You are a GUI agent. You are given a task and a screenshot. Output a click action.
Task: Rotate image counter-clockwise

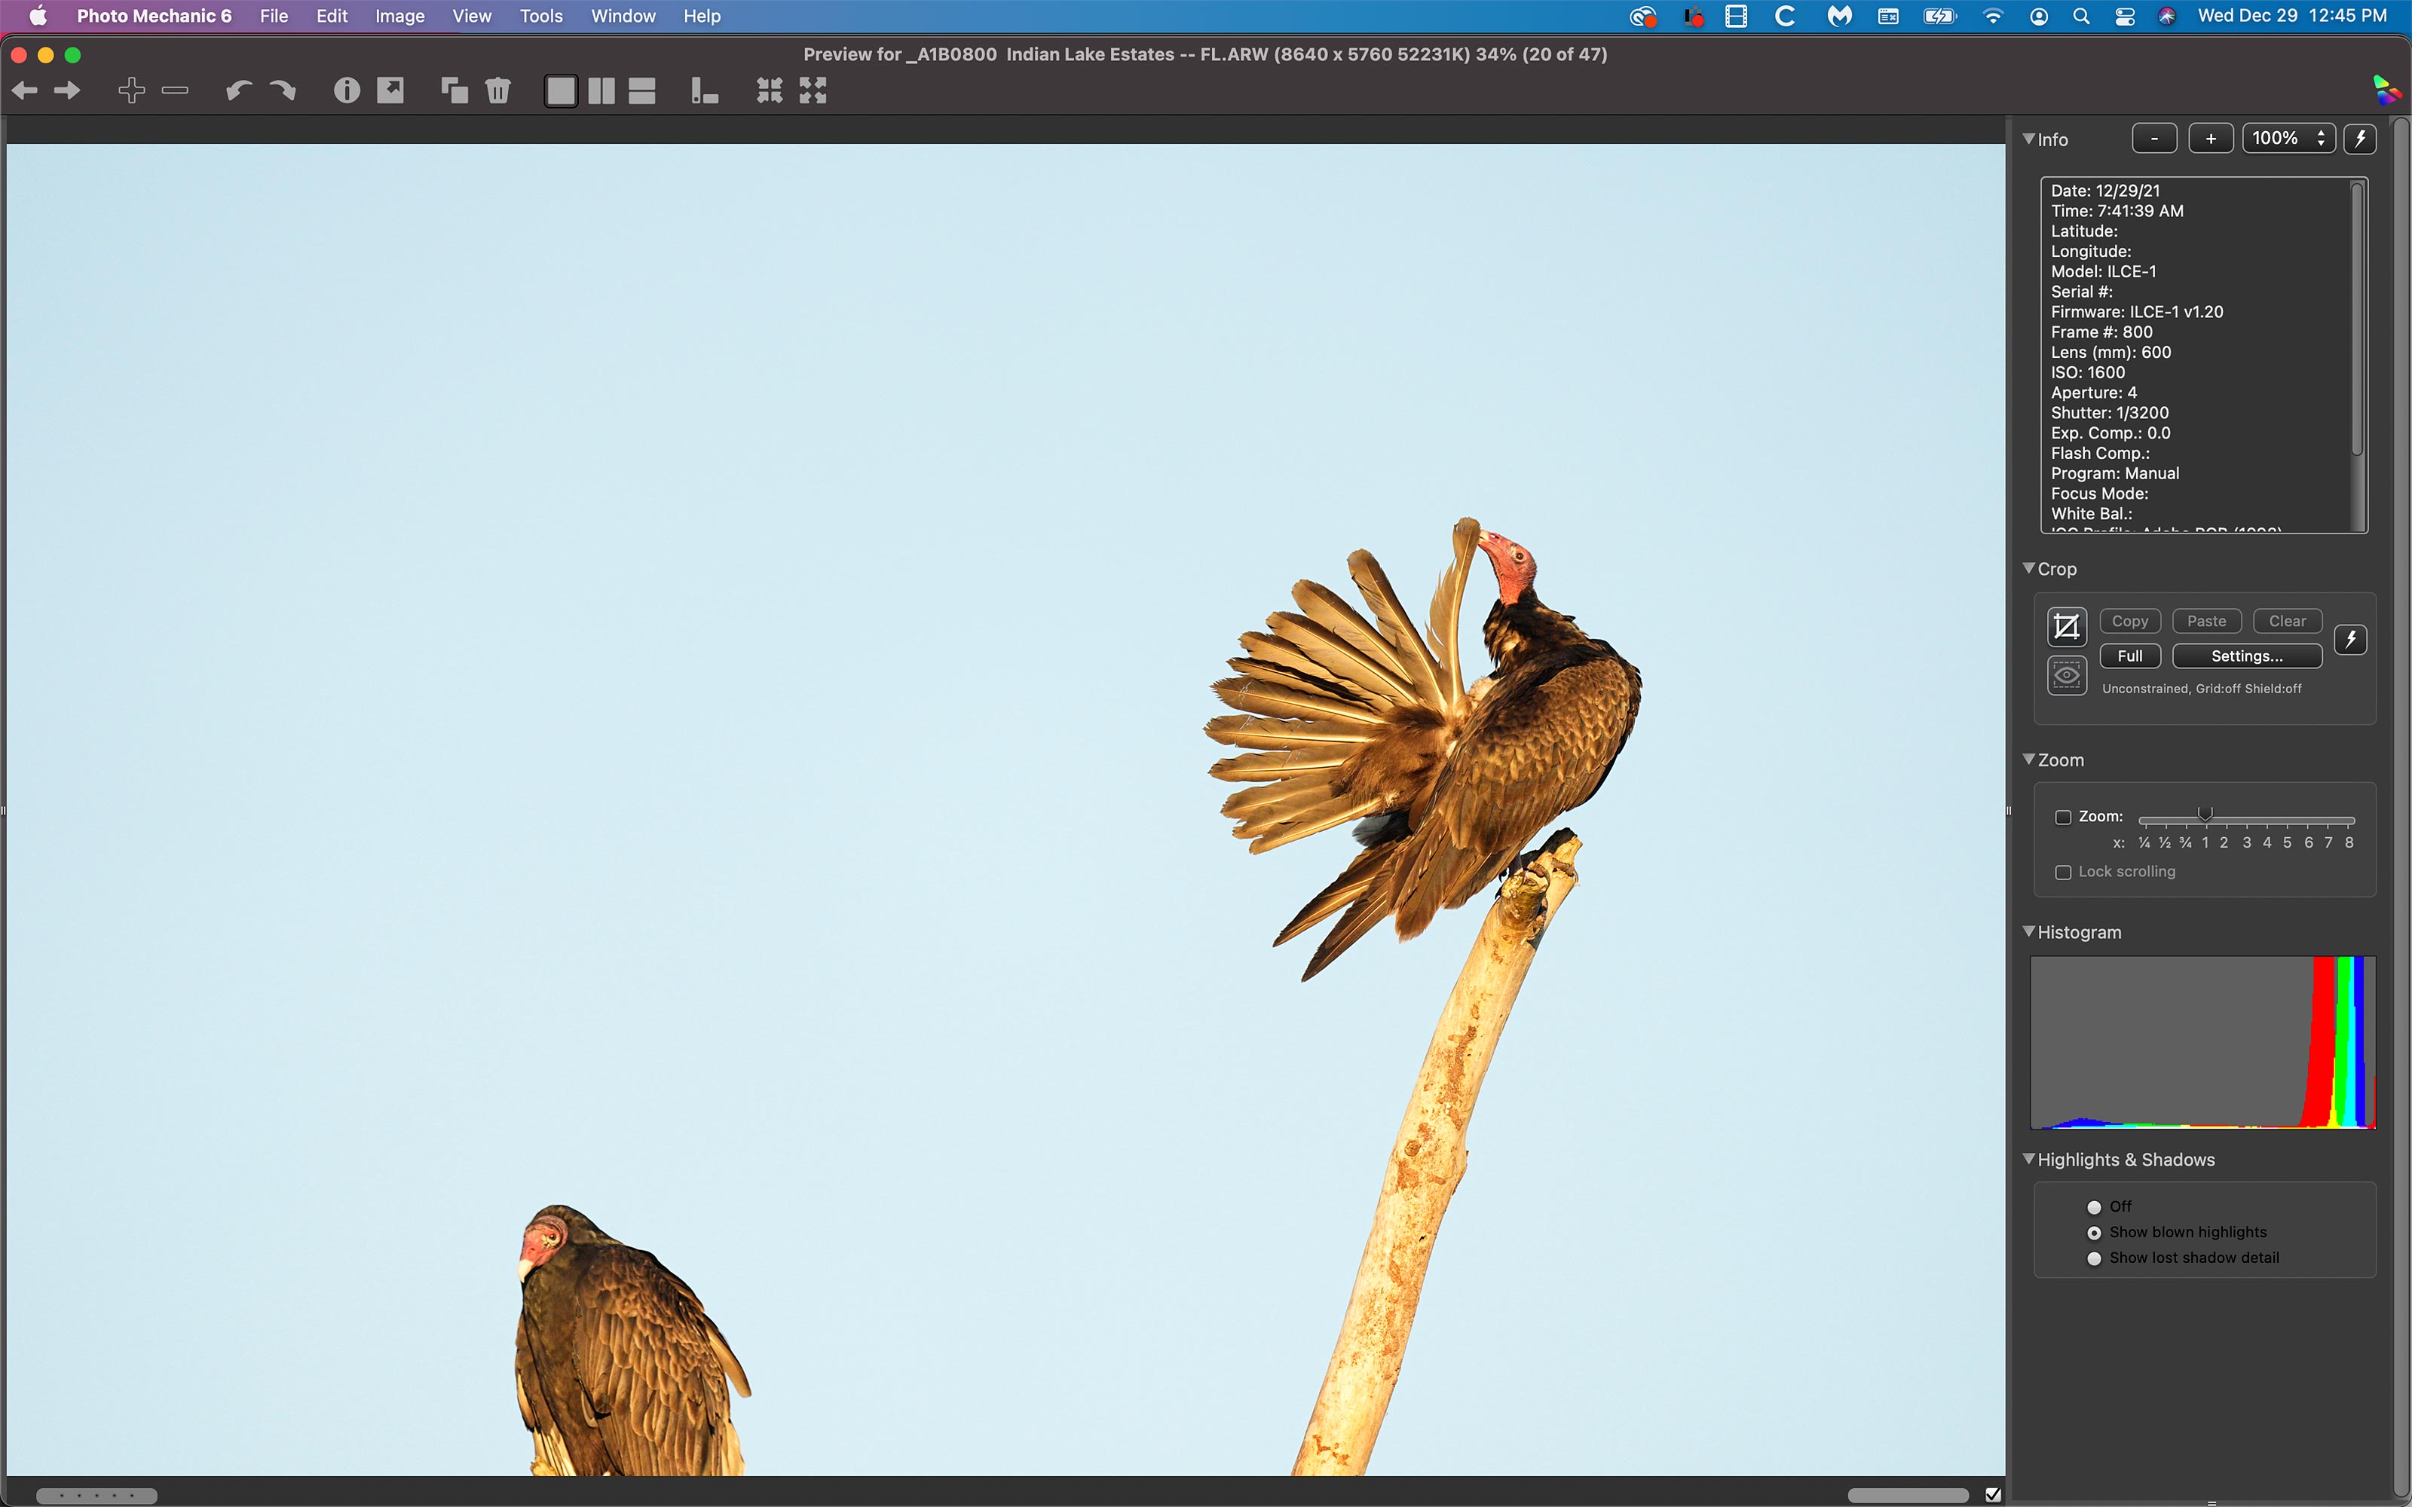click(x=238, y=90)
